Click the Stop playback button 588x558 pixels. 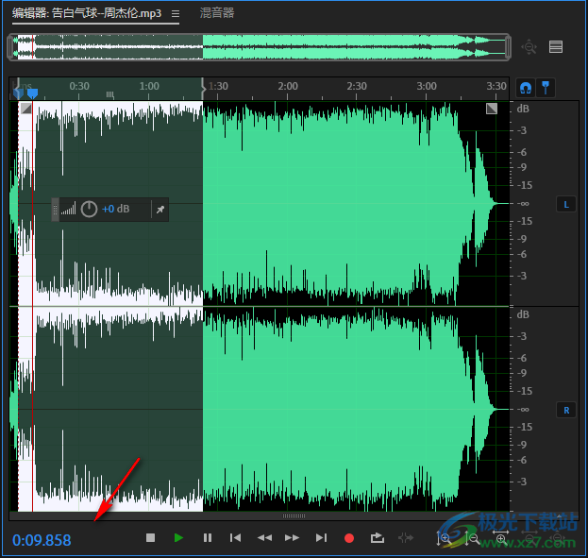[150, 538]
